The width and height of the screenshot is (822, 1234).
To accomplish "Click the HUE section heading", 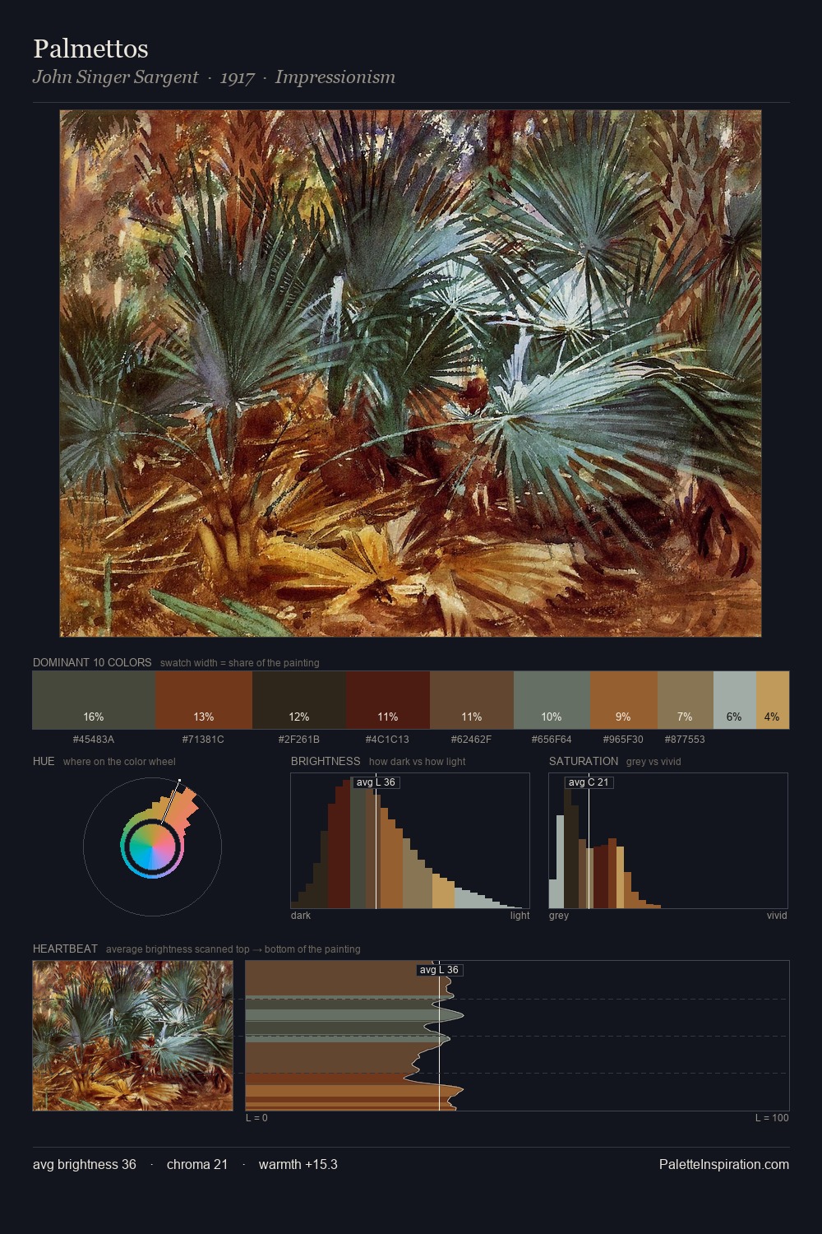I will coord(44,761).
